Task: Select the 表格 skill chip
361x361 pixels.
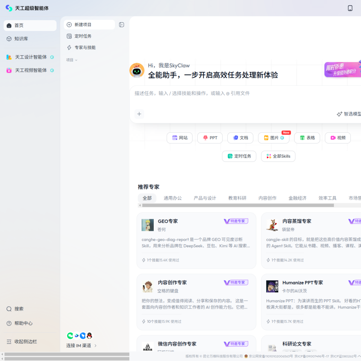Action: tap(307, 138)
